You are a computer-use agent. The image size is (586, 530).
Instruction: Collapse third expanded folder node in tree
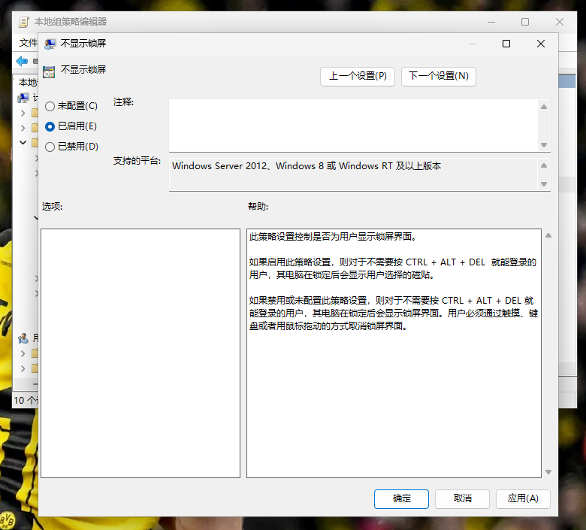coord(23,143)
